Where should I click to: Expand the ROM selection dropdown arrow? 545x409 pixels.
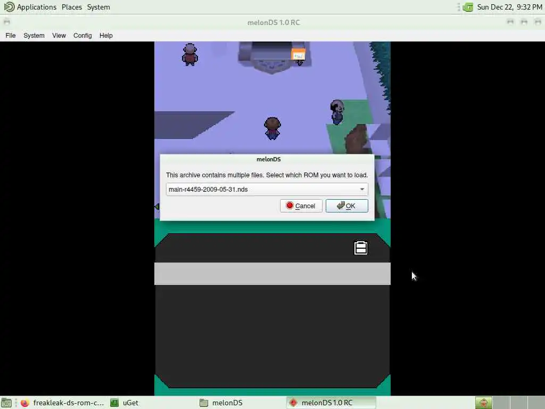tap(362, 189)
